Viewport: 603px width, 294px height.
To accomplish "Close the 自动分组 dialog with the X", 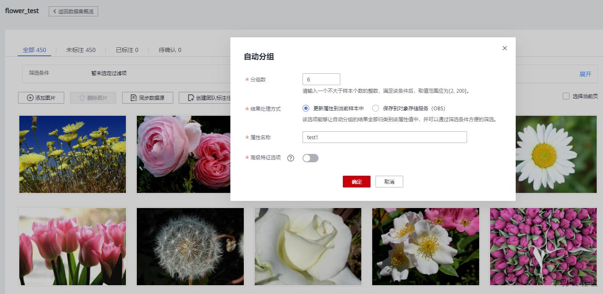I will pos(504,48).
